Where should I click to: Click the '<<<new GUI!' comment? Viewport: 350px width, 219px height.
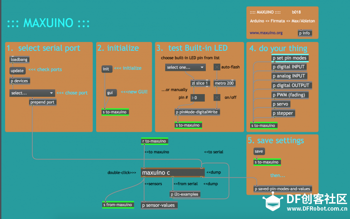click(134, 92)
